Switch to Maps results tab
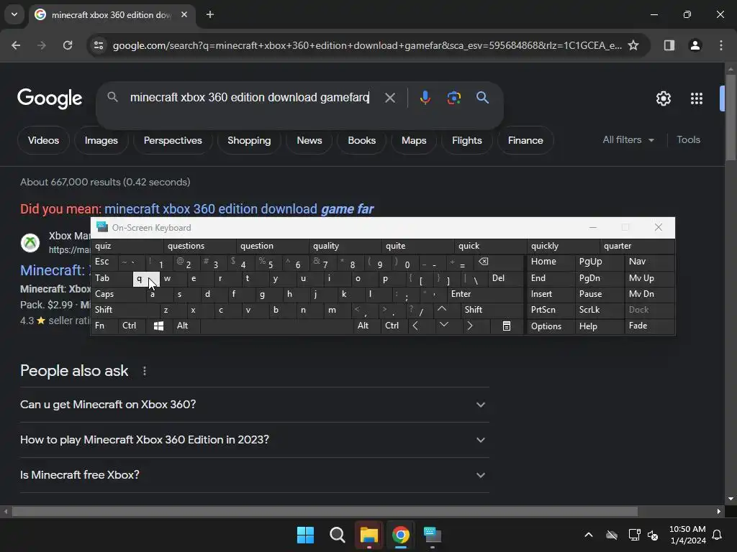 click(414, 140)
